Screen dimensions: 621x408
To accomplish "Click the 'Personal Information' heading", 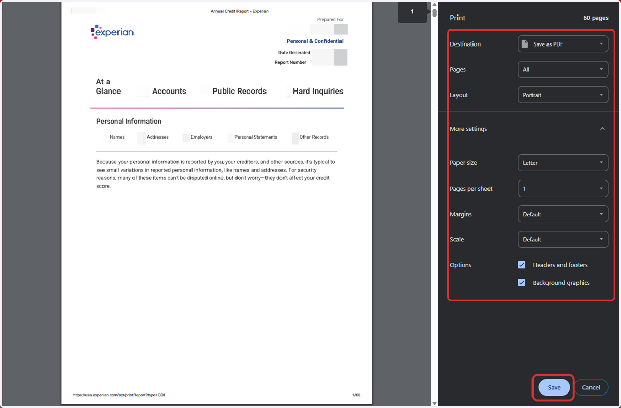I will (129, 122).
